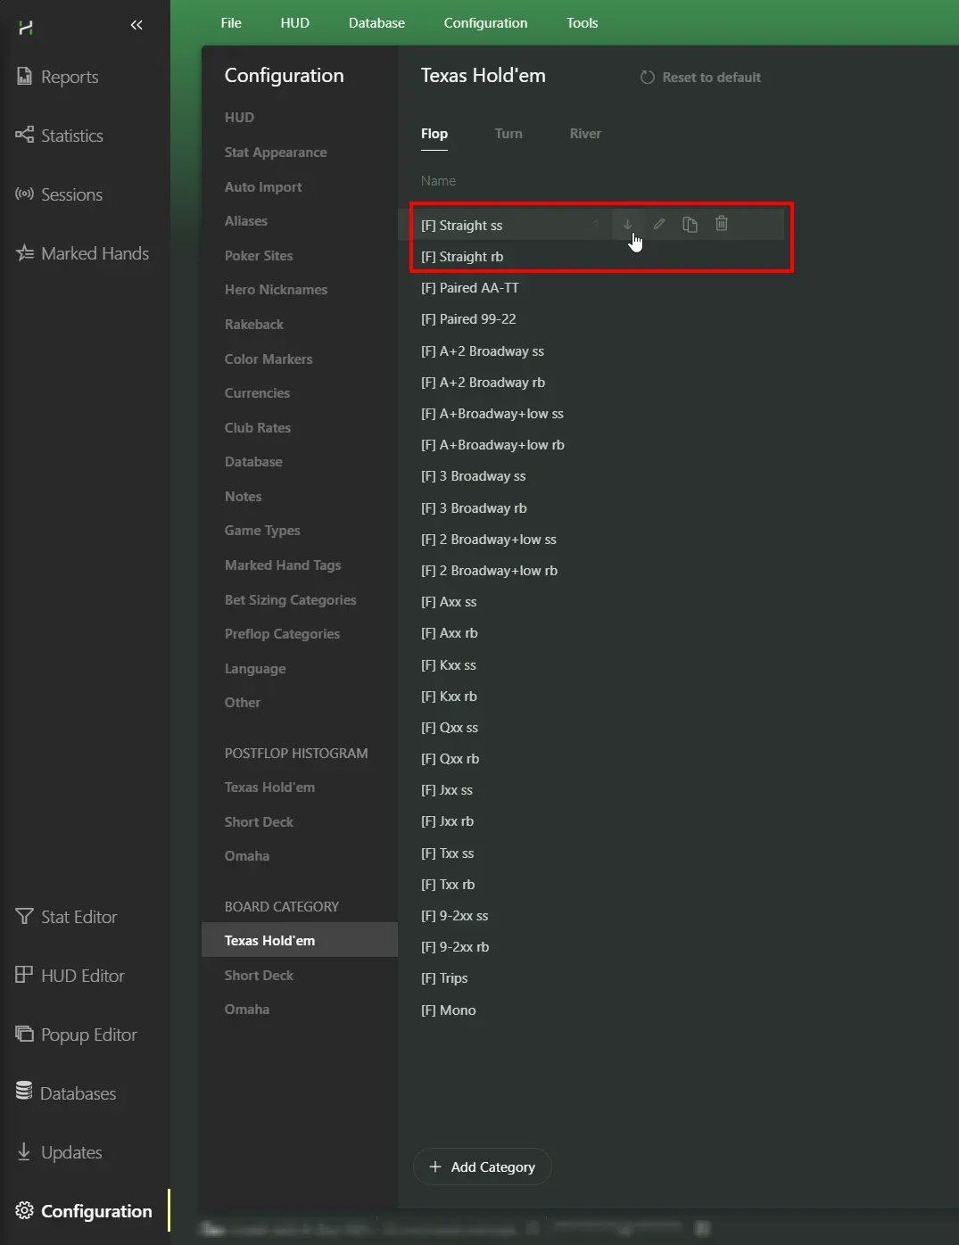Collapse the left sidebar with double chevron

136,25
